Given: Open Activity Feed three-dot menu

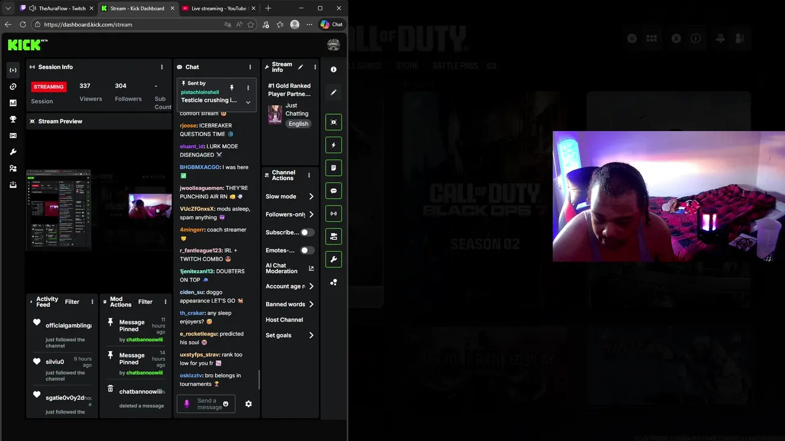Looking at the screenshot, I should [92, 301].
